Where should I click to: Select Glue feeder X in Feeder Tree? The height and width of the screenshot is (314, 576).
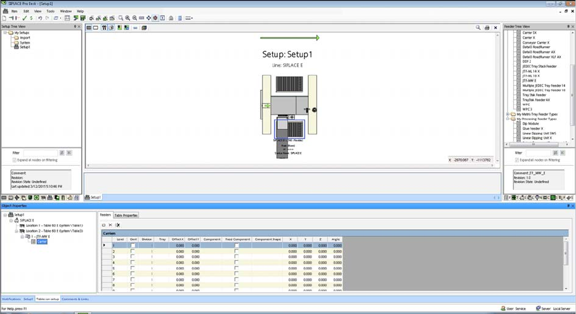(x=532, y=129)
